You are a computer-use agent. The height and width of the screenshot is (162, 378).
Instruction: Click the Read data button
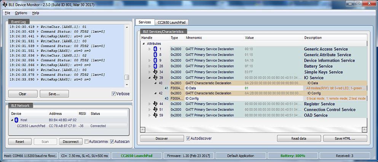(x=299, y=138)
